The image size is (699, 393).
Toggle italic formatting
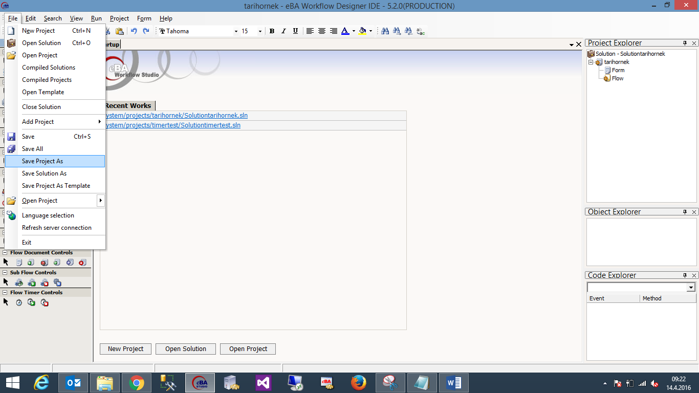tap(283, 31)
